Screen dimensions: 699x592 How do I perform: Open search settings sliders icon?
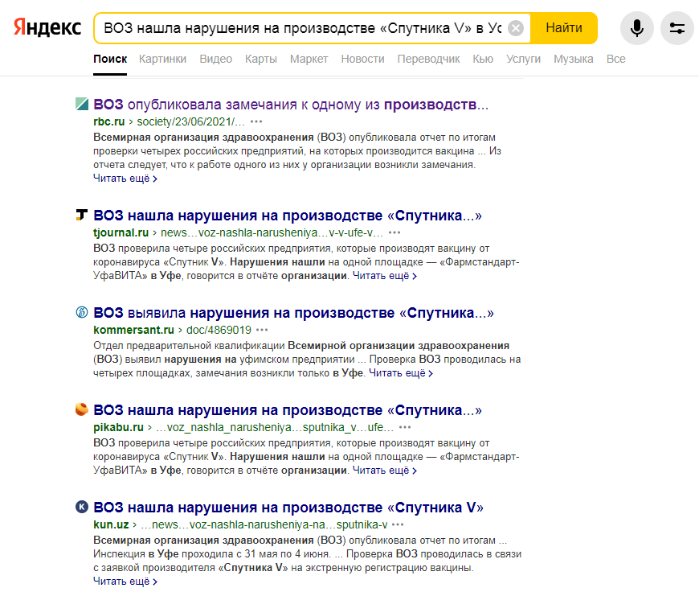(677, 28)
